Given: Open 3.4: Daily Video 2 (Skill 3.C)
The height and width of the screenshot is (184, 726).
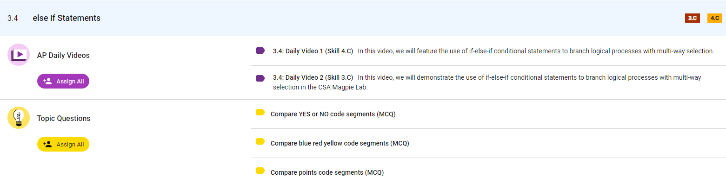Looking at the screenshot, I should click(x=313, y=77).
